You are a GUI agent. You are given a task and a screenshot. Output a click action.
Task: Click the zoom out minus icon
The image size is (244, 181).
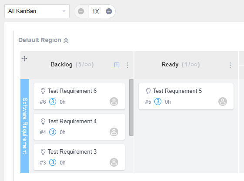(81, 11)
